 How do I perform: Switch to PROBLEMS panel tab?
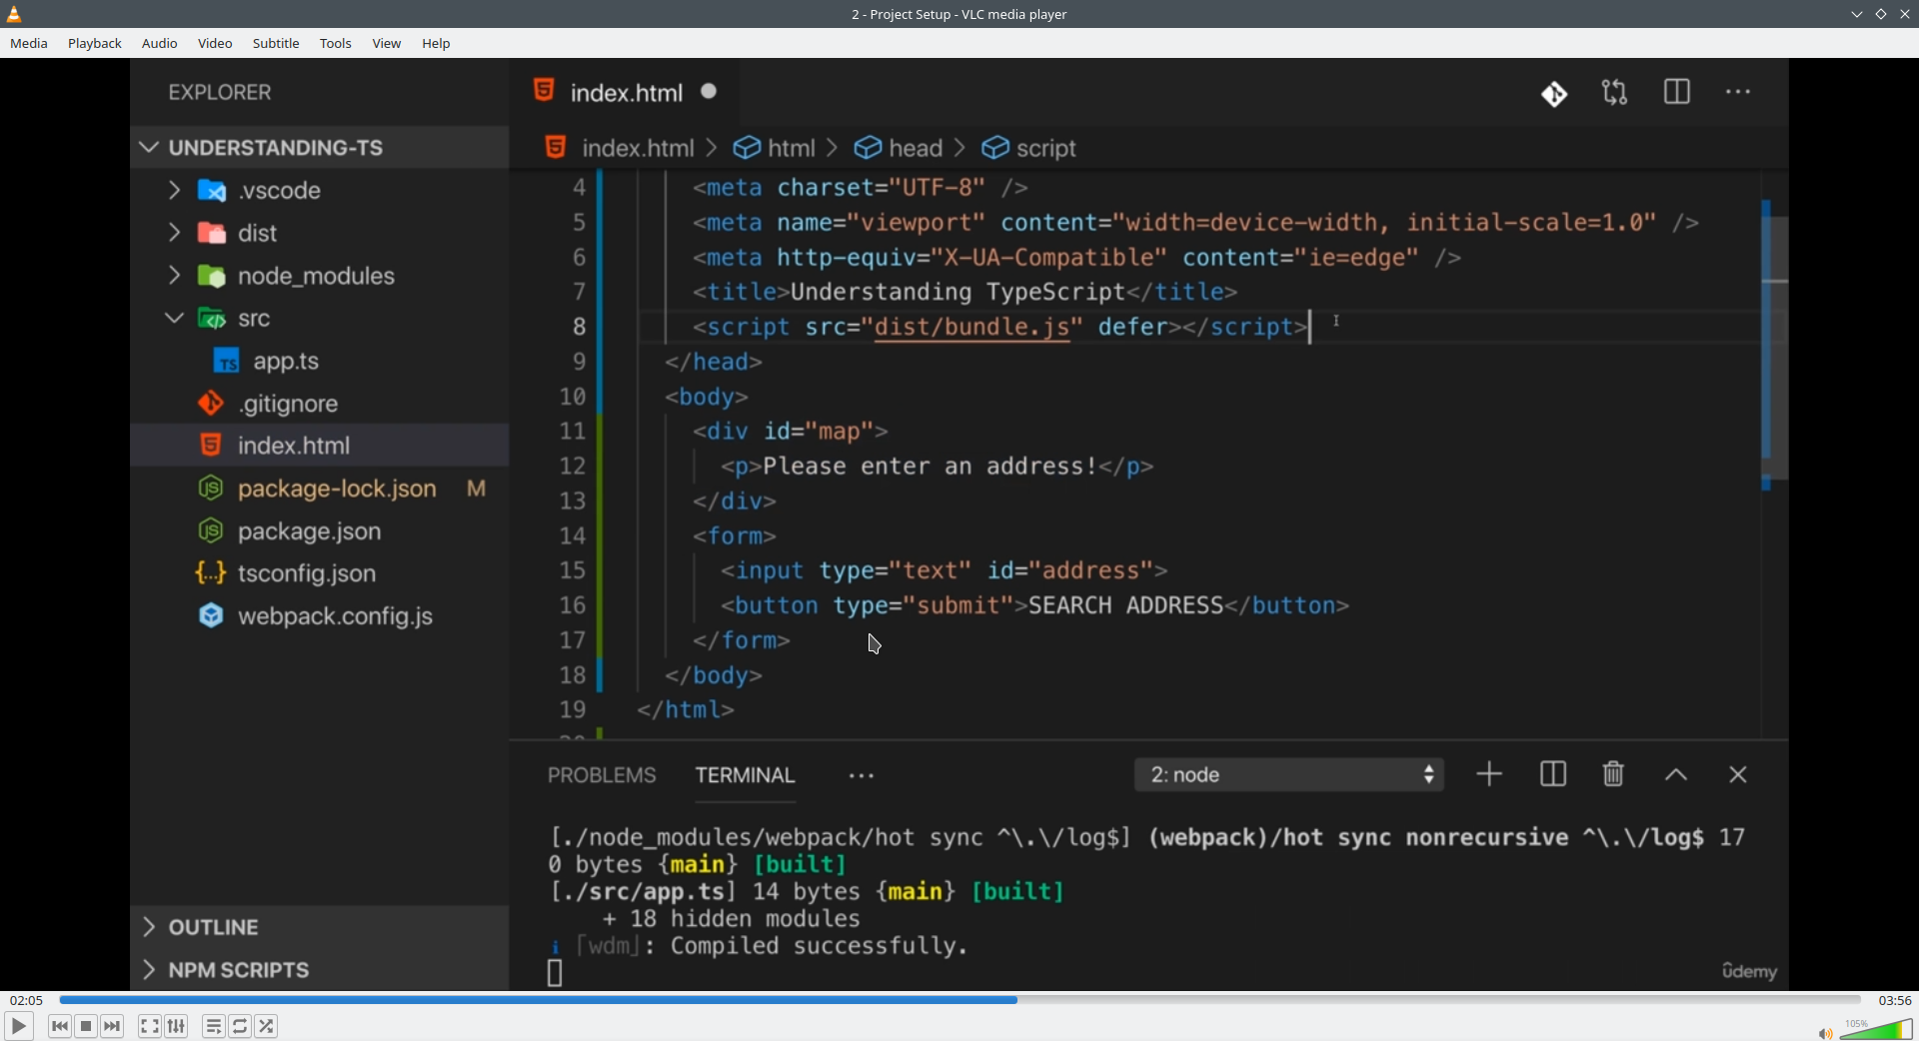click(x=602, y=775)
